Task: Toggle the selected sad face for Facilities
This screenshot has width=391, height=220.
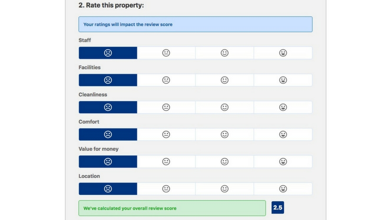Action: pos(108,80)
